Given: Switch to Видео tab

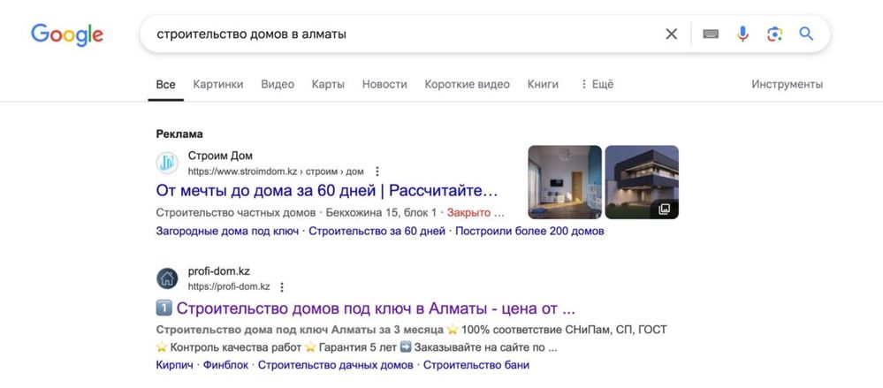Looking at the screenshot, I should pyautogui.click(x=277, y=85).
